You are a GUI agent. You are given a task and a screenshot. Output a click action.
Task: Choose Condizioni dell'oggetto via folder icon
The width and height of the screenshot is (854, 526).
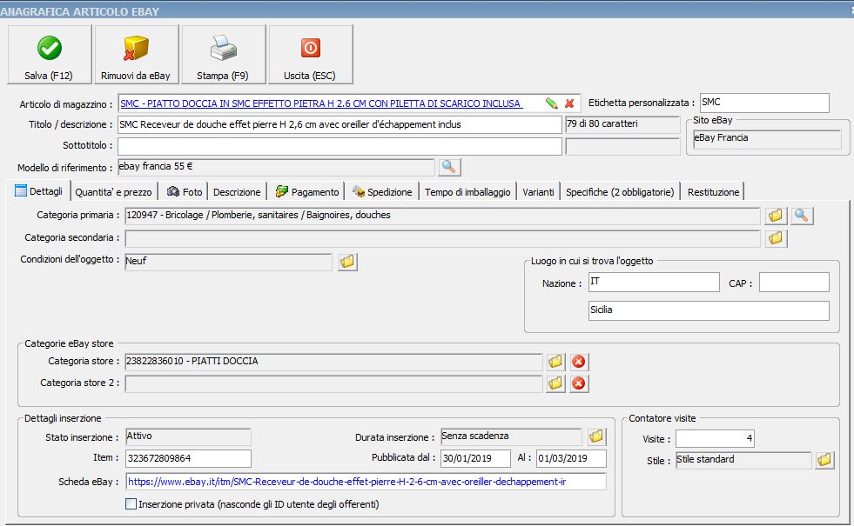(347, 263)
